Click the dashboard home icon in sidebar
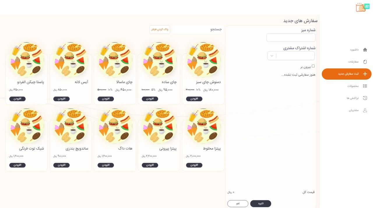373x208 pixels. click(365, 50)
